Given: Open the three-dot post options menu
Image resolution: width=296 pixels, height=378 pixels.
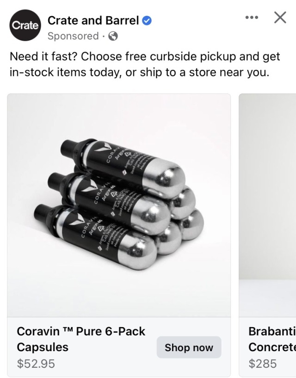Looking at the screenshot, I should [252, 18].
